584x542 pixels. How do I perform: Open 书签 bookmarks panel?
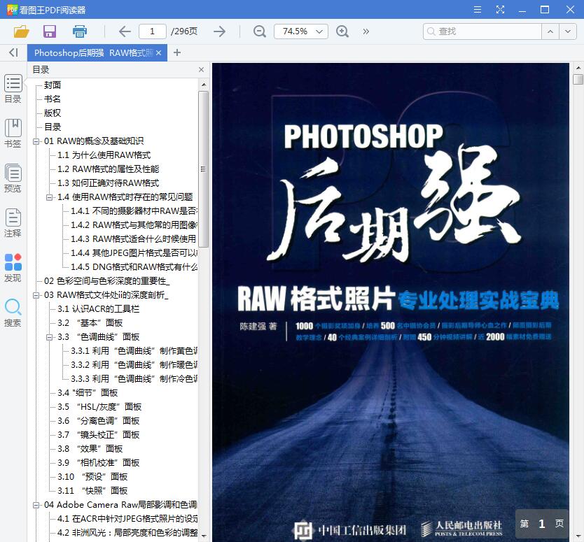(x=13, y=134)
